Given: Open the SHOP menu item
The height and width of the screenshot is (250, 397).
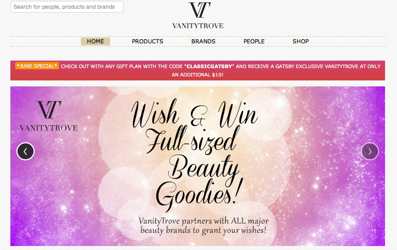Looking at the screenshot, I should click(301, 41).
